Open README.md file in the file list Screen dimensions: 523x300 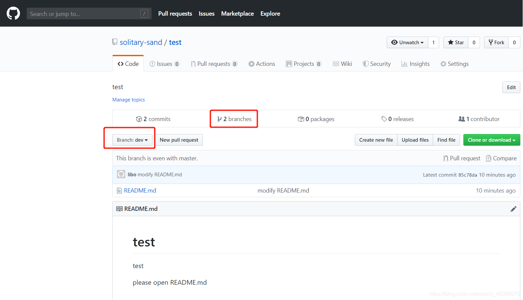(x=140, y=191)
